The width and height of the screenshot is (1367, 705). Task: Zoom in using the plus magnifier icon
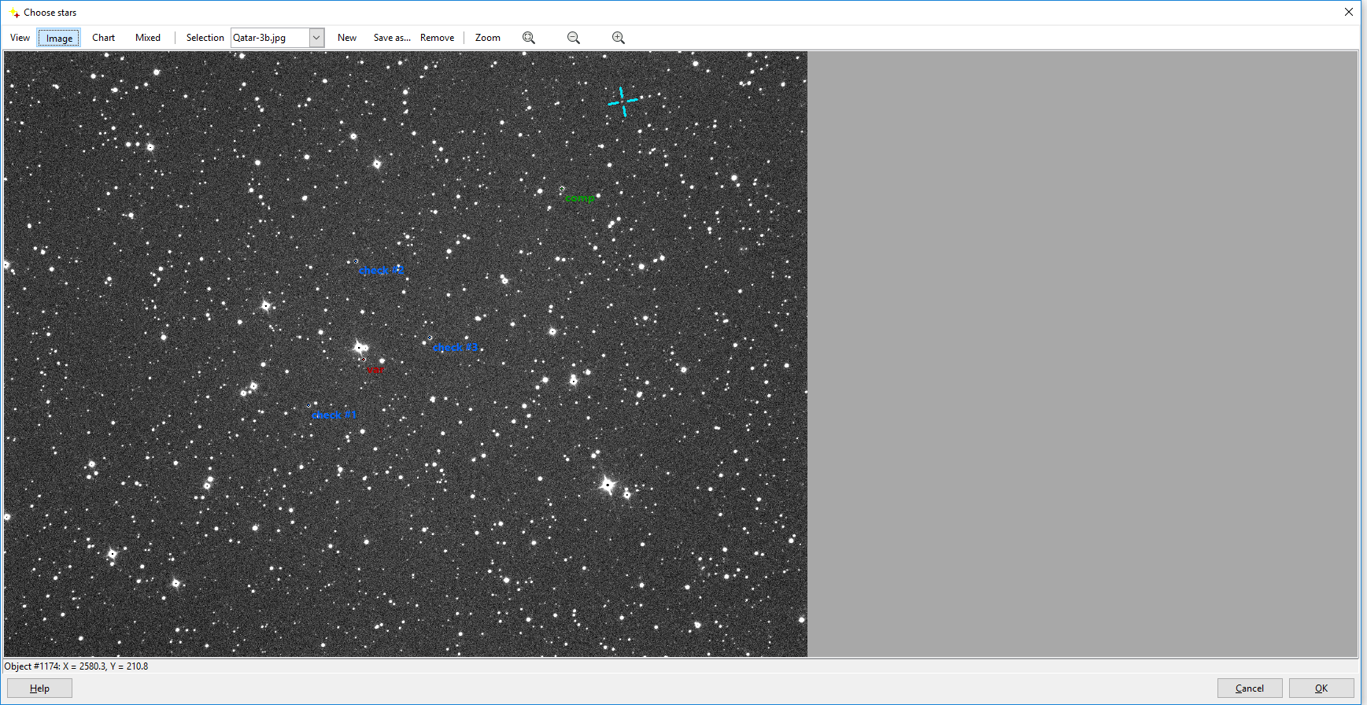619,38
